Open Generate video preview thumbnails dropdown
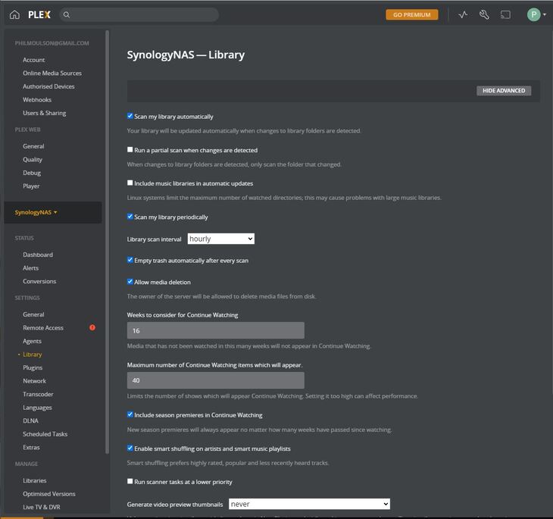 pos(309,504)
